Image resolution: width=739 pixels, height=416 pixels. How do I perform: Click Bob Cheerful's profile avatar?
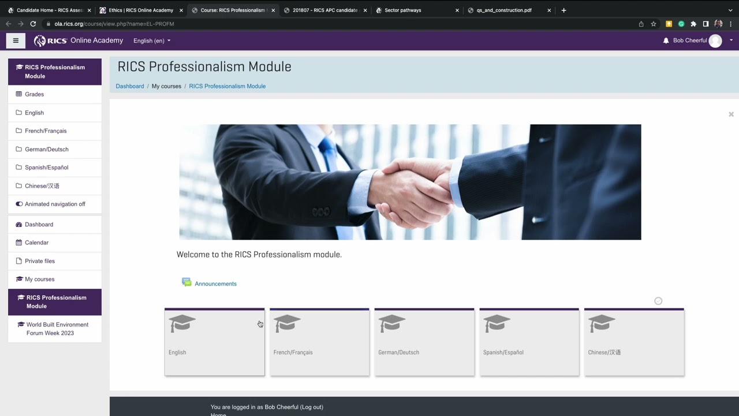tap(715, 40)
